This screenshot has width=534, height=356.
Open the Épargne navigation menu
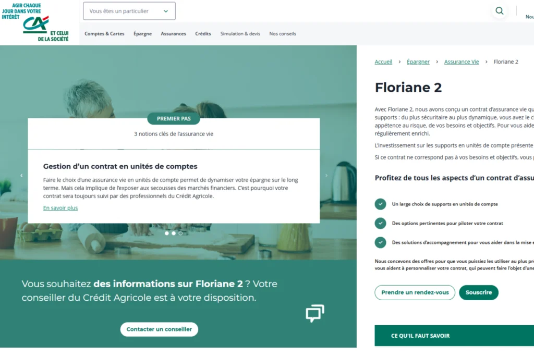[x=142, y=34]
